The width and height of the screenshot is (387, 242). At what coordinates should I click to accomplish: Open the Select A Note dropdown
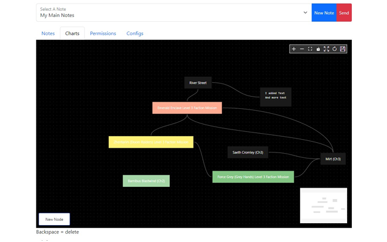174,13
